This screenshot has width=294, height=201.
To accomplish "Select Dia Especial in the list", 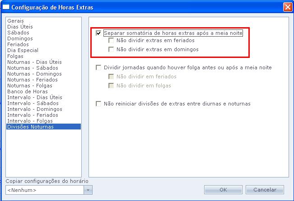I will pos(43,50).
